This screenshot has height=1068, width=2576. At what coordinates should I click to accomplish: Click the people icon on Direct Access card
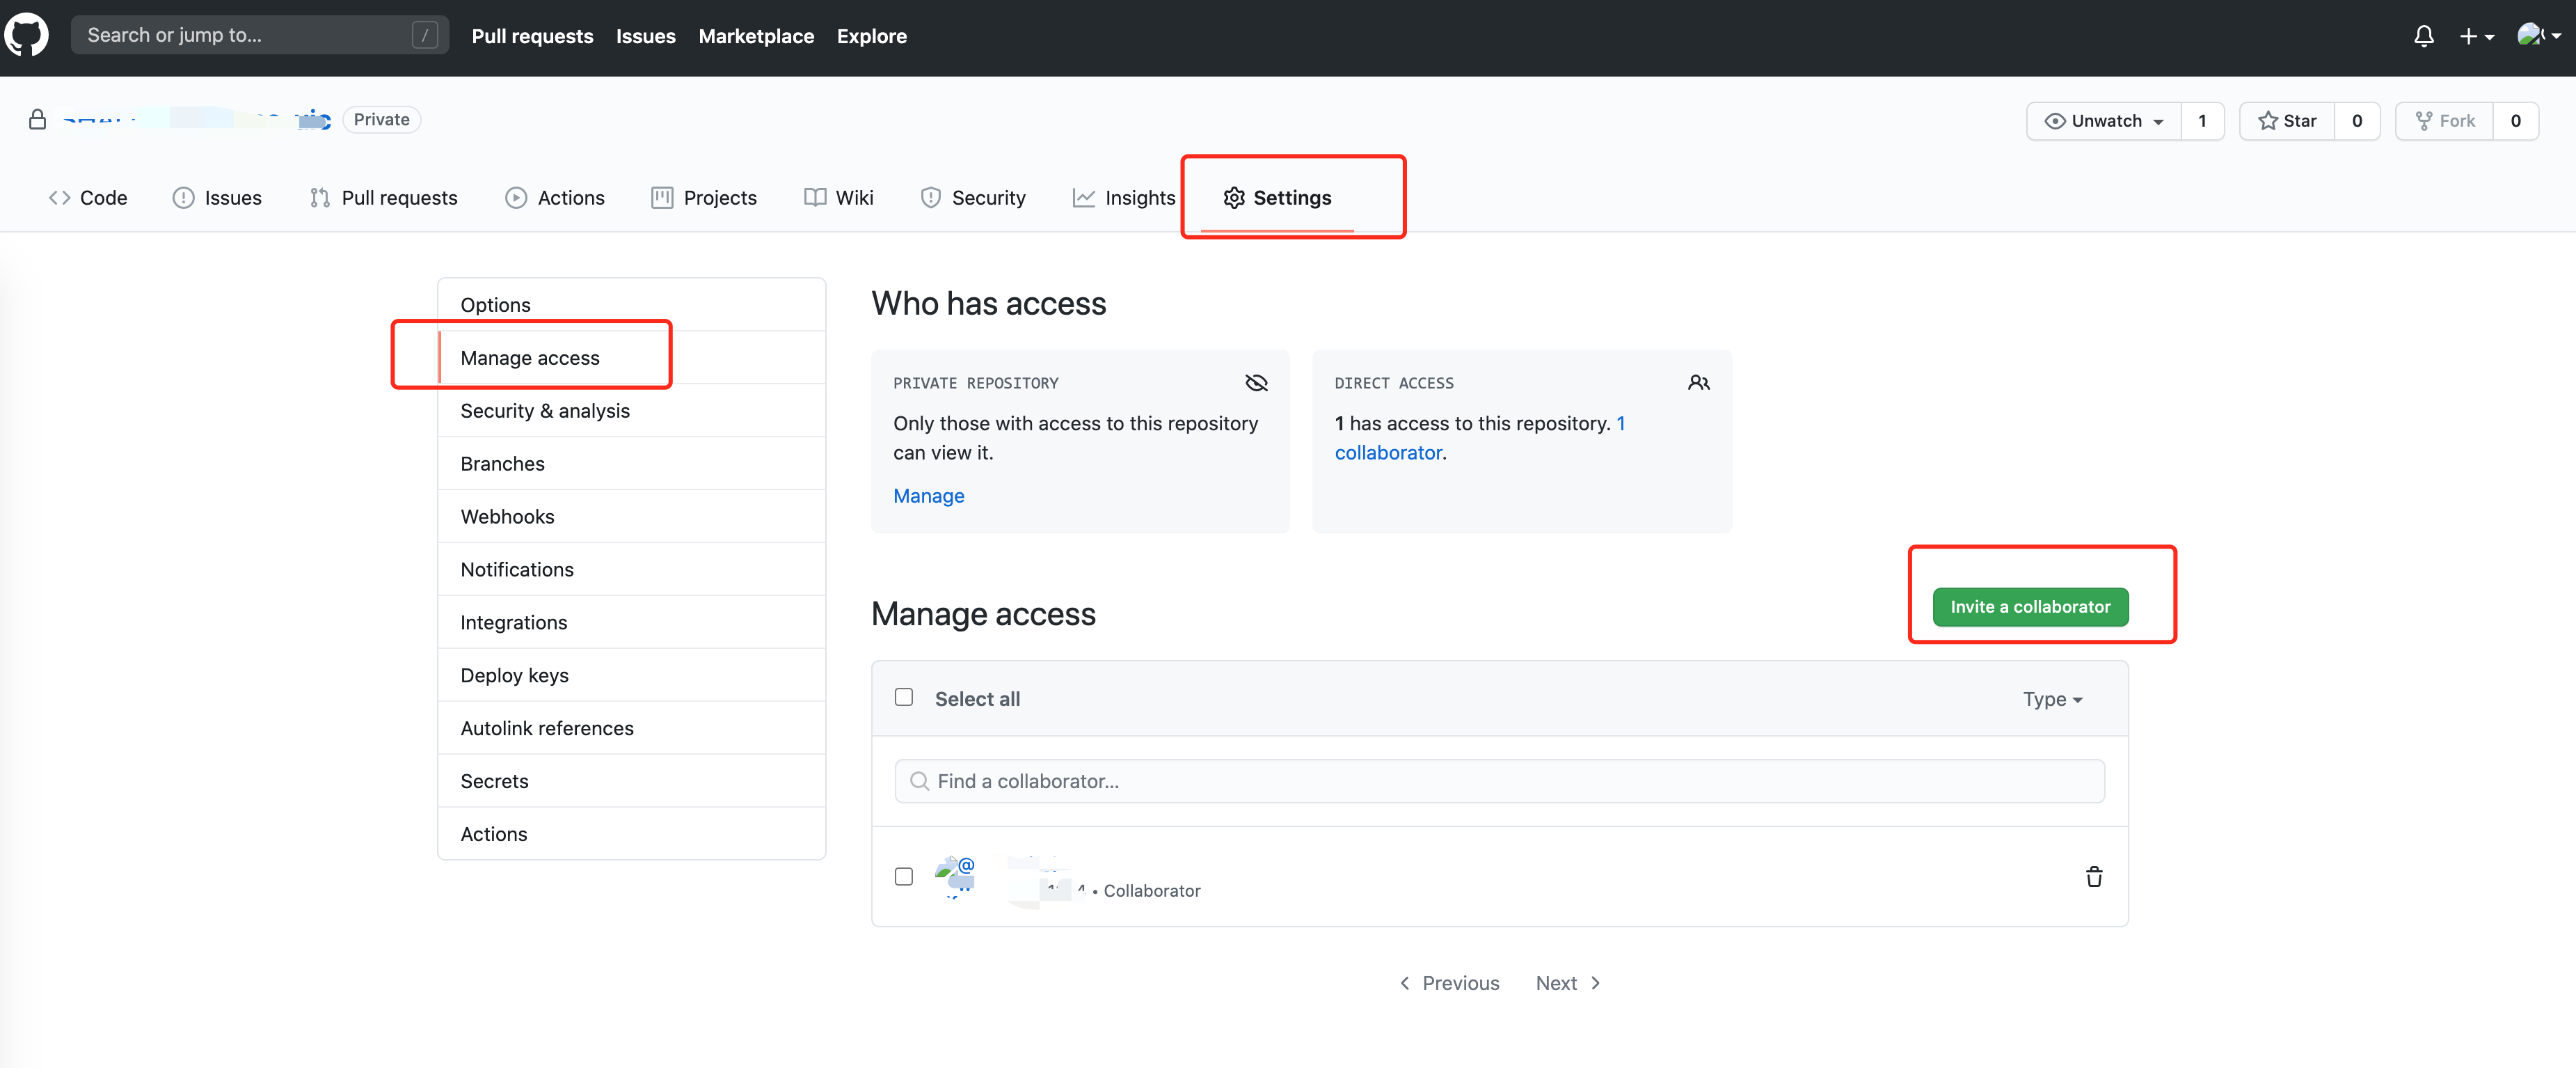[x=1698, y=382]
